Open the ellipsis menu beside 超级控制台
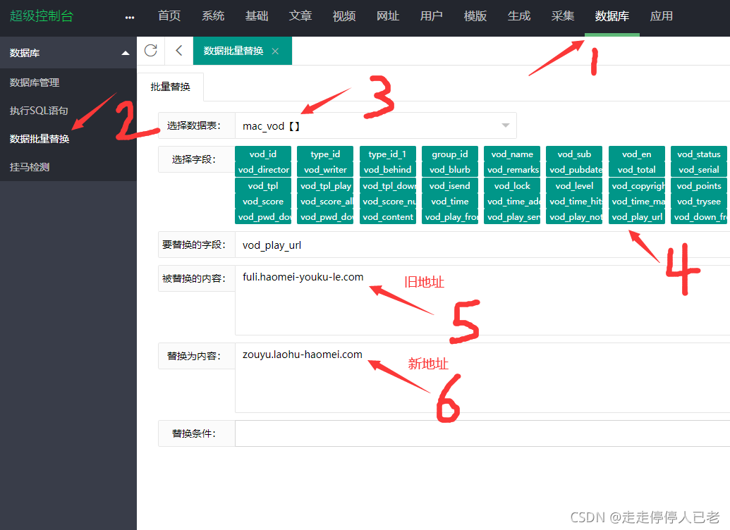Viewport: 730px width, 530px height. click(128, 16)
